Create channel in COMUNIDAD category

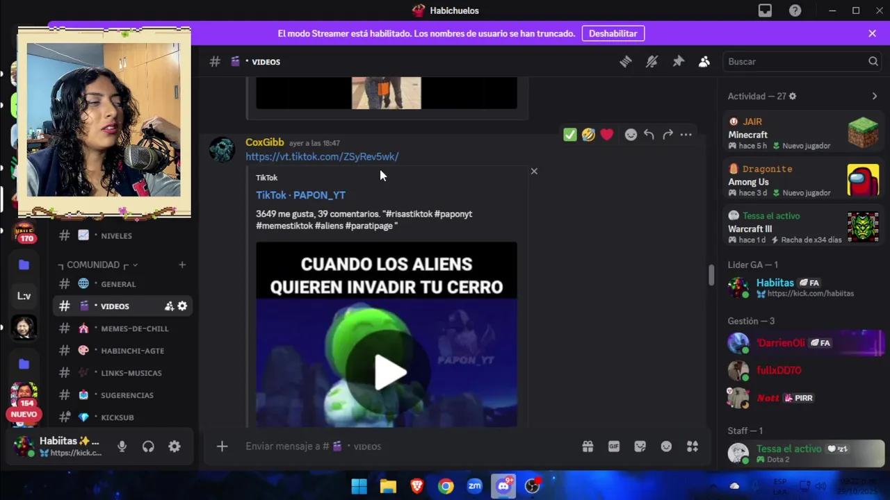click(182, 265)
